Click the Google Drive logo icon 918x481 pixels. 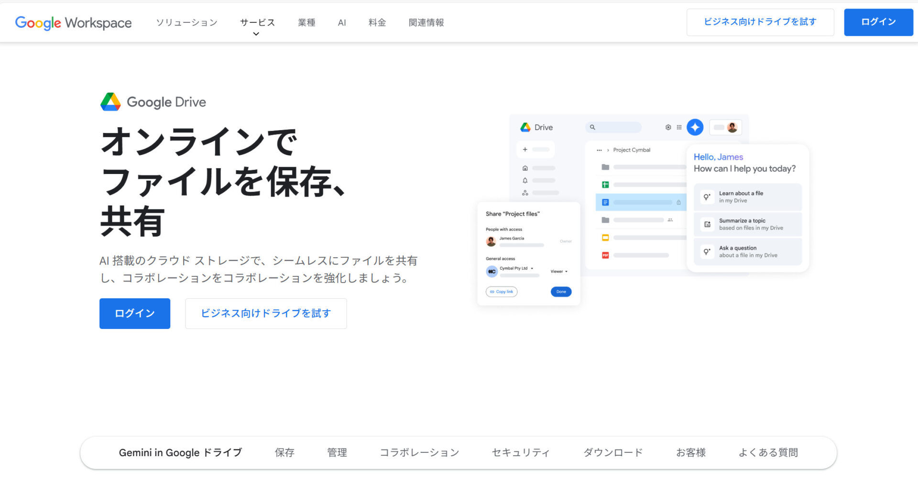coord(111,102)
